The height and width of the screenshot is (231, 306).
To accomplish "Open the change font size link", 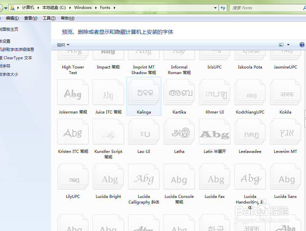I will coord(9,74).
